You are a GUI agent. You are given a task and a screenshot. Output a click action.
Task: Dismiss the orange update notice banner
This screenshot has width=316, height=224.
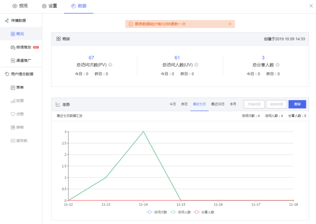(x=230, y=24)
